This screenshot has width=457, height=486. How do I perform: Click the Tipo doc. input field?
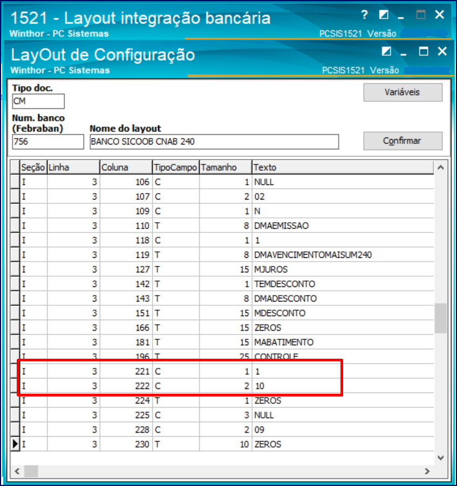38,101
